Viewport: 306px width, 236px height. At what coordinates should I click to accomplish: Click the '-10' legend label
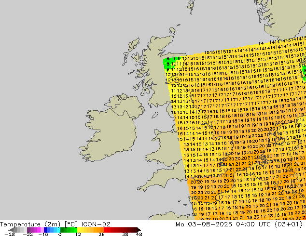43,234
